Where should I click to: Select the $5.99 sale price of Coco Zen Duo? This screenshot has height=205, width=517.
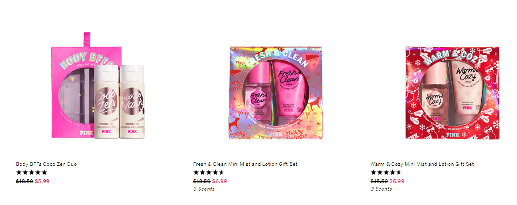[x=42, y=181]
